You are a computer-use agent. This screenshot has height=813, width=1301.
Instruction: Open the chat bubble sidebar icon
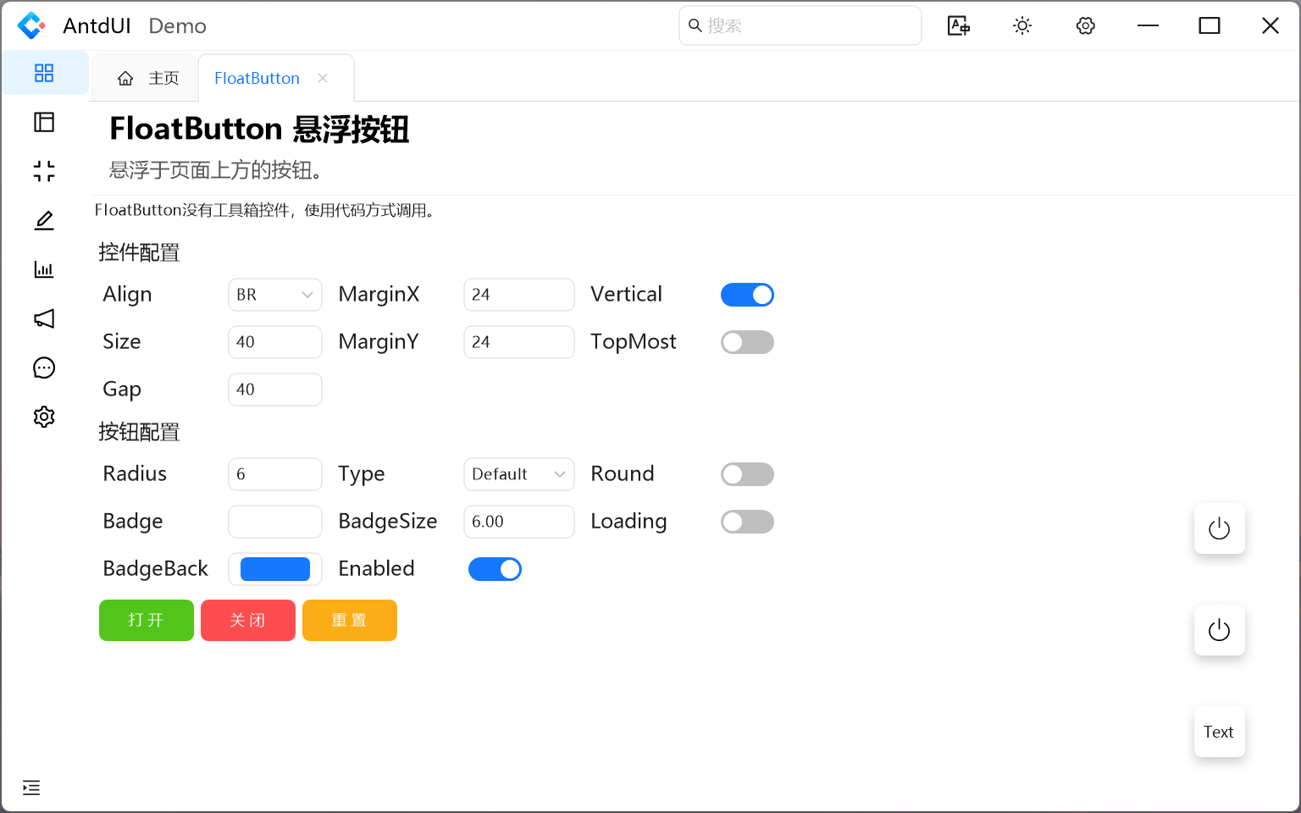click(x=44, y=368)
